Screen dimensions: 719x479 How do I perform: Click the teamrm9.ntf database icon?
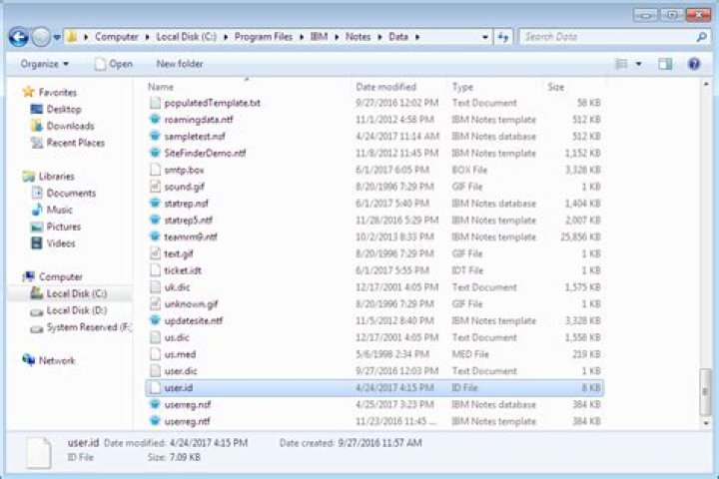154,237
